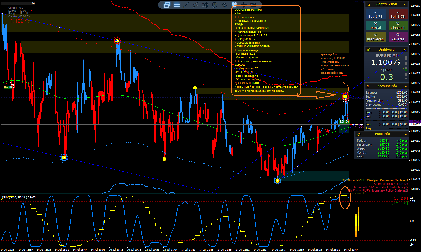
Task: Click the smiley icon at top left
Action: coord(34,3)
